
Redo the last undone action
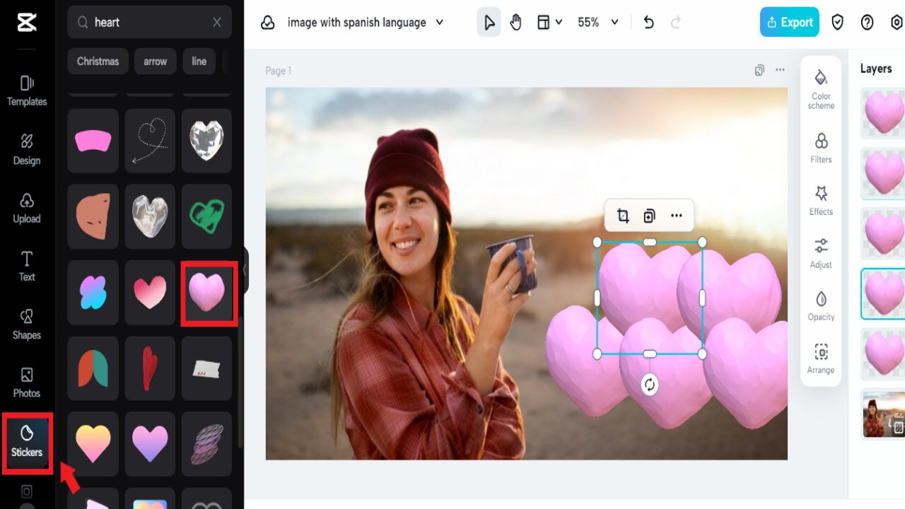[x=676, y=23]
